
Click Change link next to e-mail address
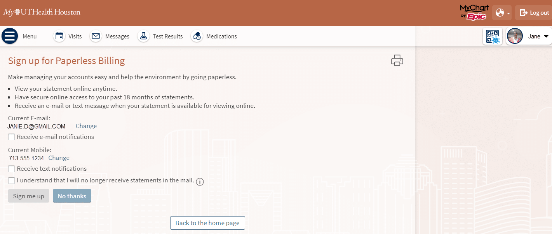click(86, 126)
